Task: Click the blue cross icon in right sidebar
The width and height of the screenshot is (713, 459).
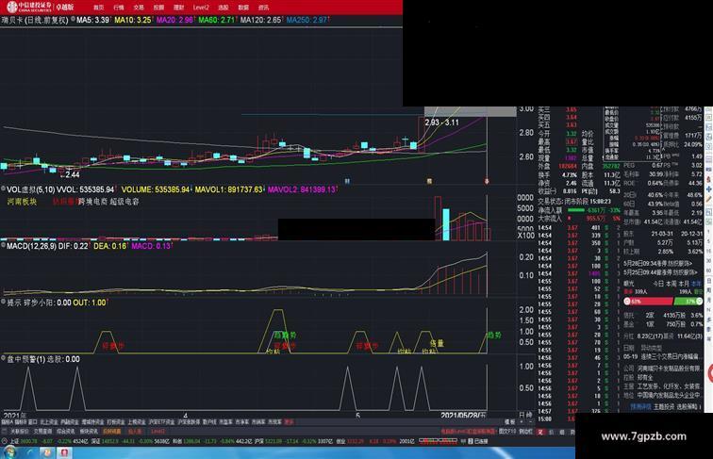Action: (708, 189)
